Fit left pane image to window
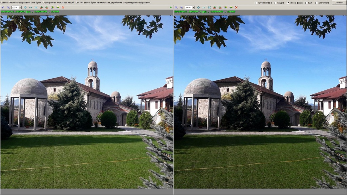This screenshot has height=195, width=347. pos(36,7)
